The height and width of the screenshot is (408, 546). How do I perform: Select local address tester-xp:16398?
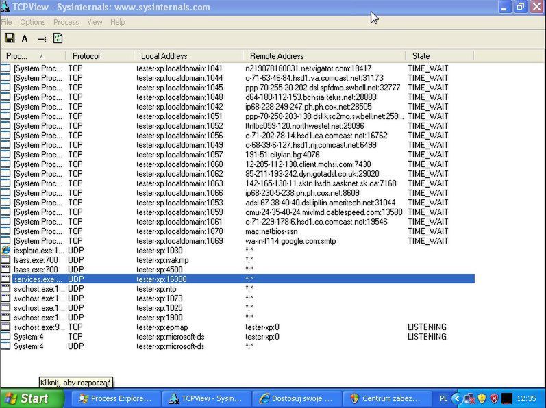[162, 279]
